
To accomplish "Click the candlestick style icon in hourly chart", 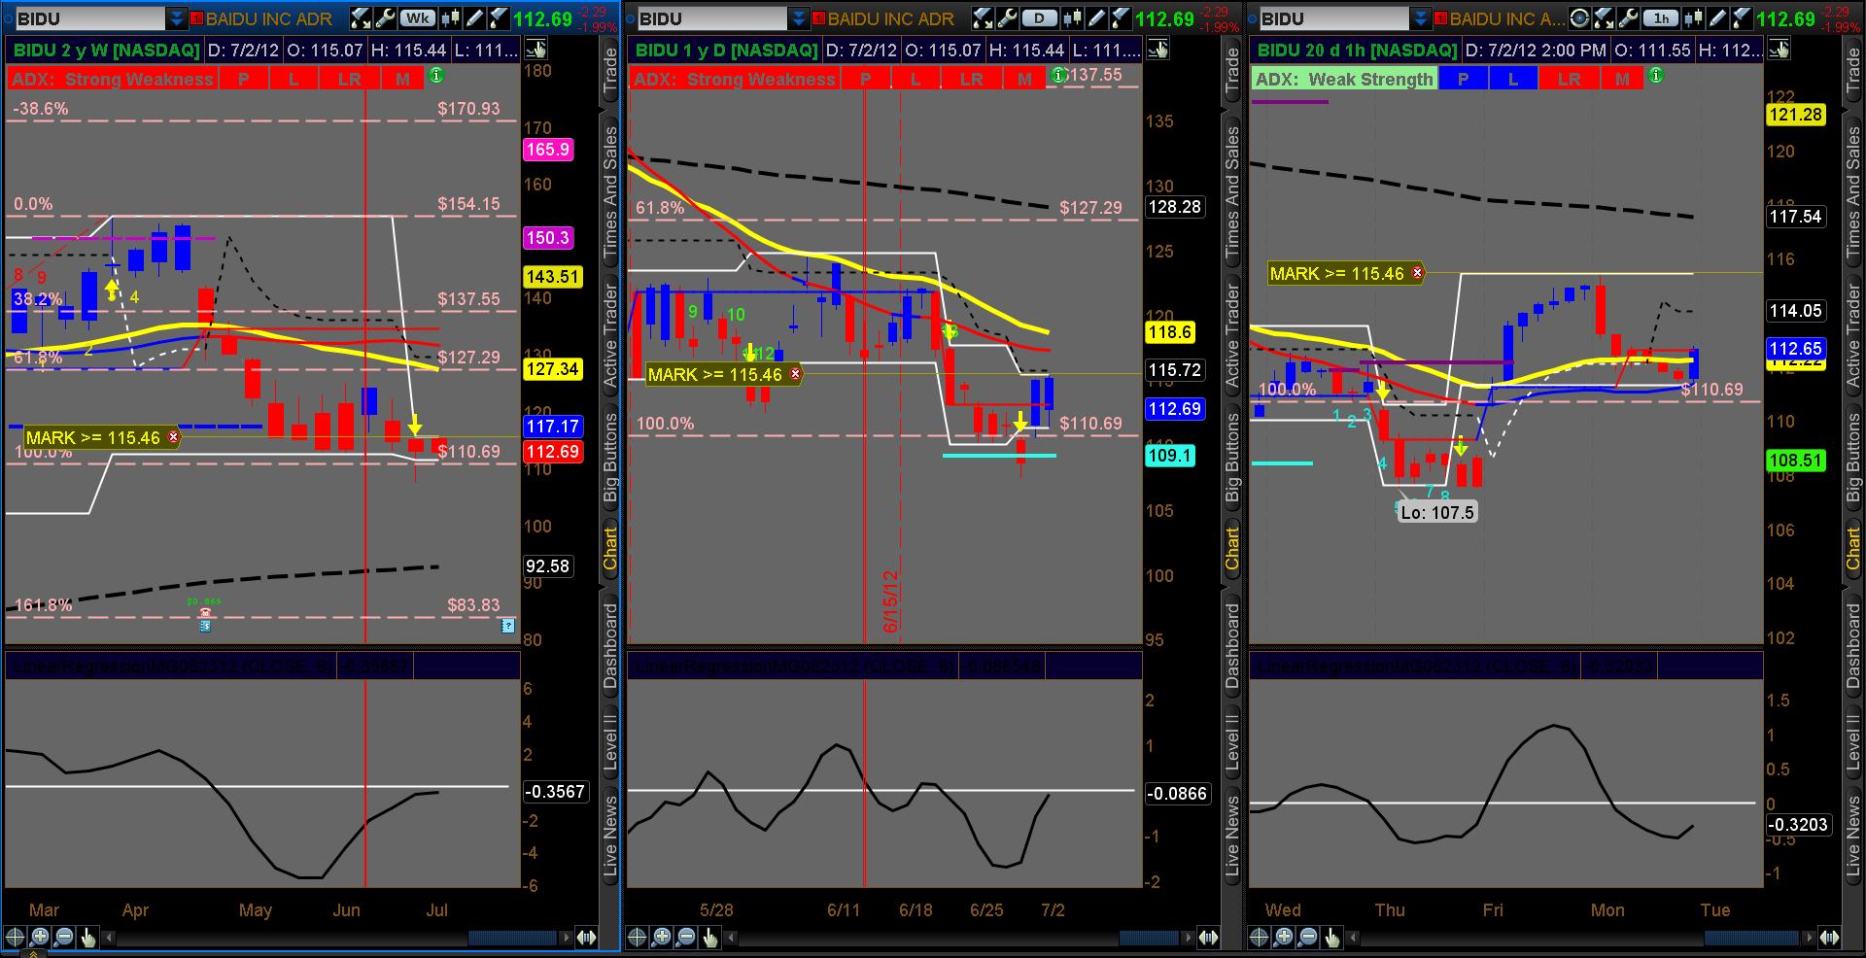I will point(1694,17).
